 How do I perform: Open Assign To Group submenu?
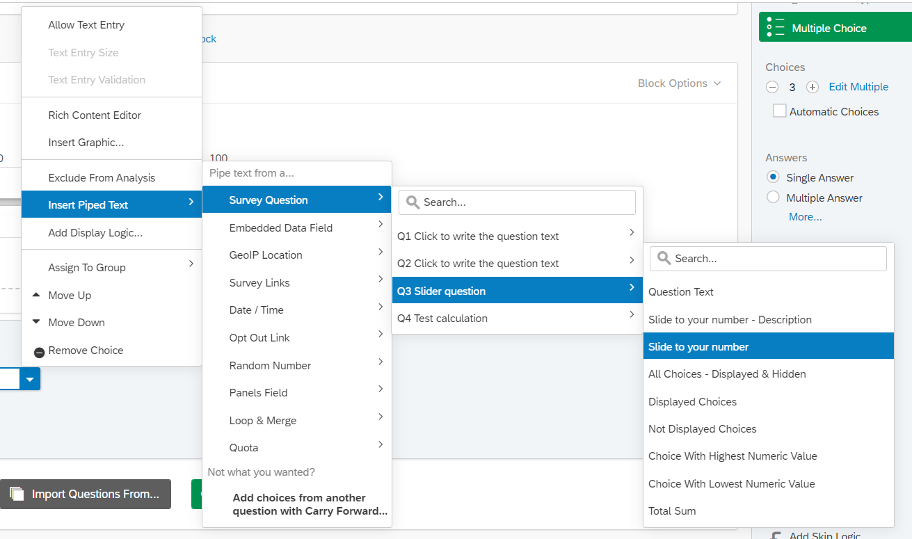pos(112,268)
